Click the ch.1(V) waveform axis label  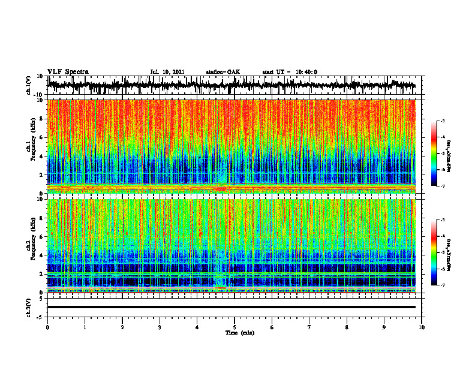[x=29, y=85]
